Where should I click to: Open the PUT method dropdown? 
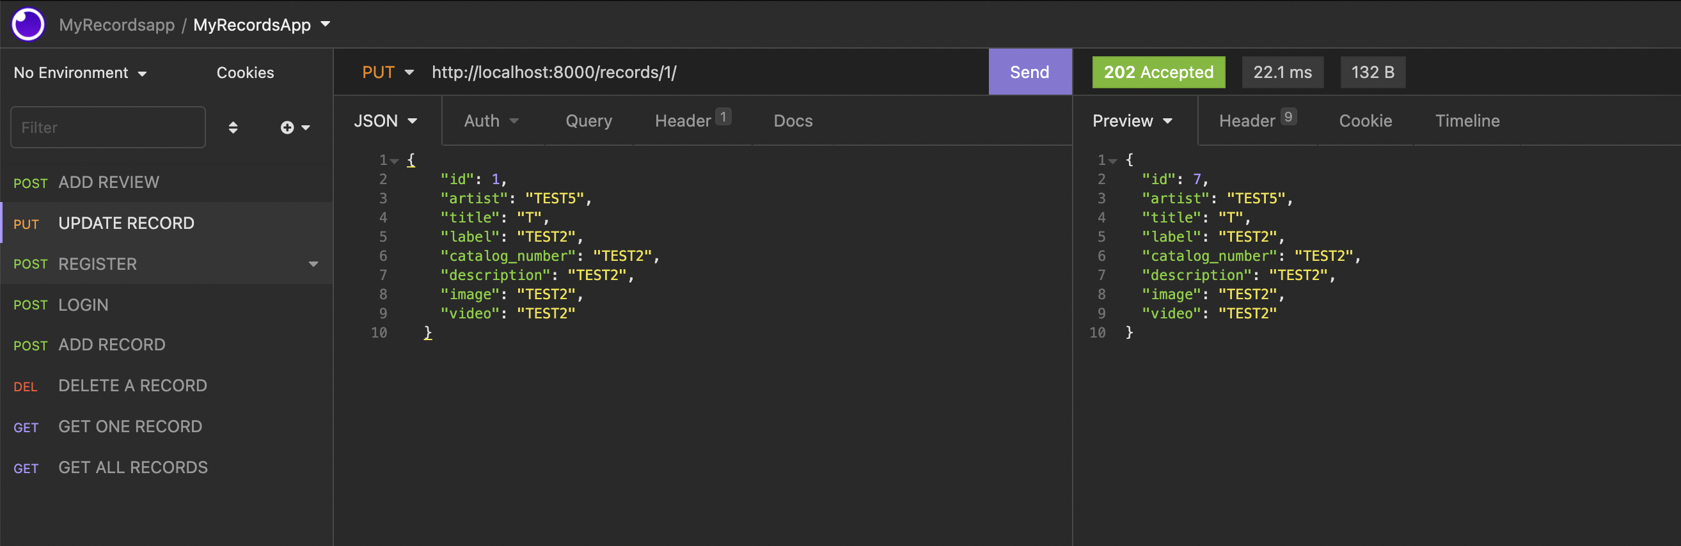click(388, 72)
